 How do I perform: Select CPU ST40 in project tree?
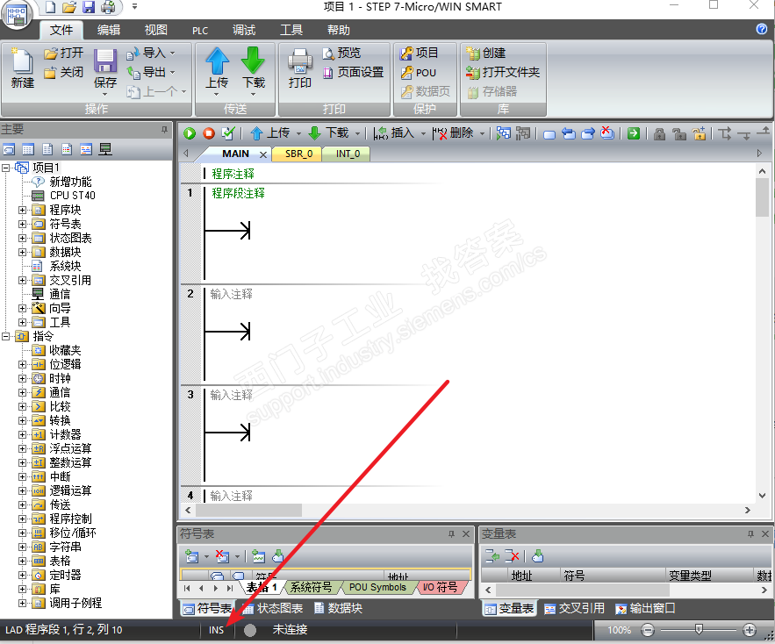click(73, 196)
